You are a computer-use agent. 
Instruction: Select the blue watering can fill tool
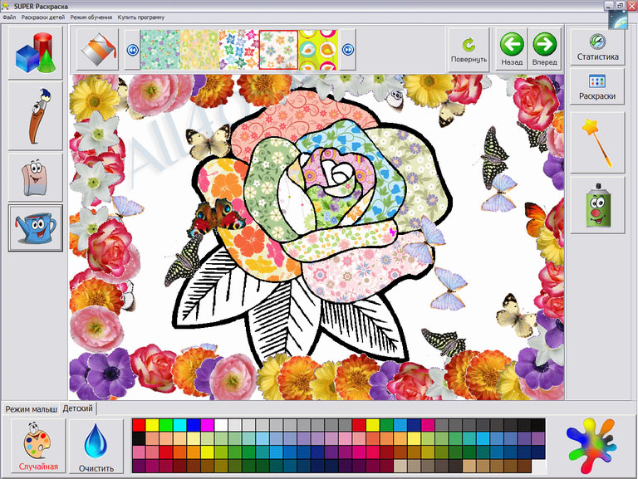point(36,227)
